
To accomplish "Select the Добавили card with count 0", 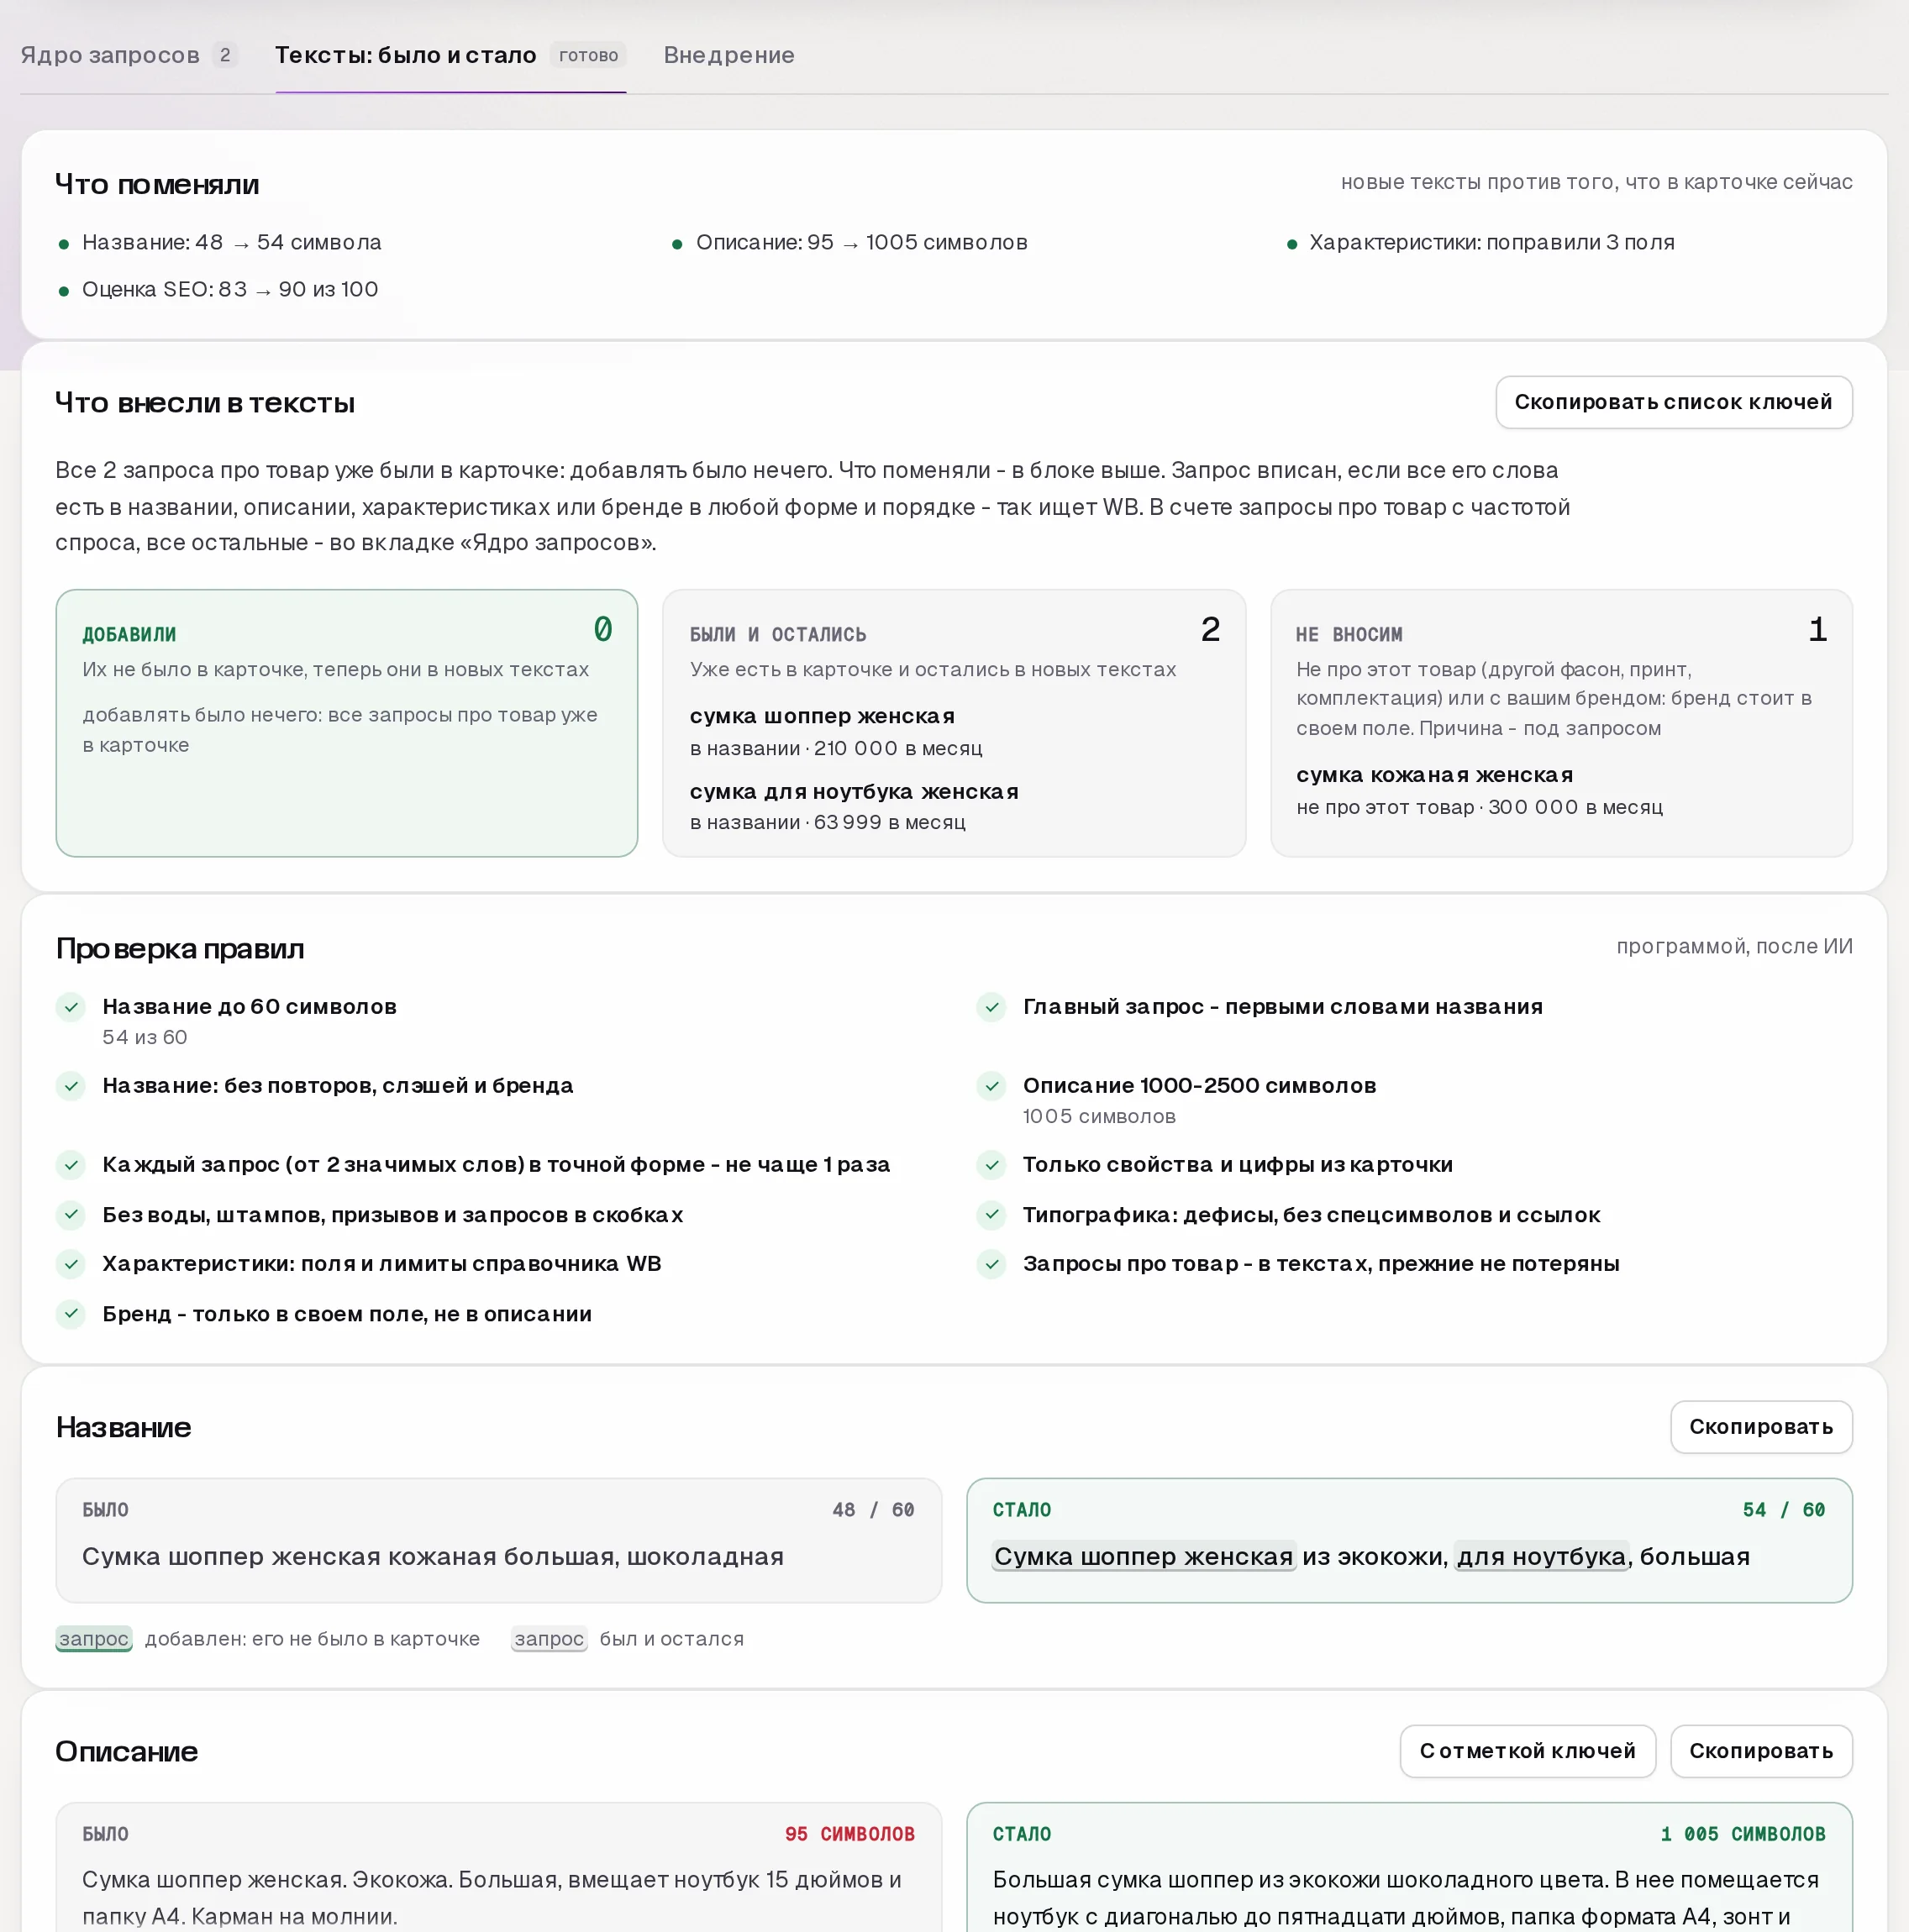I will tap(346, 722).
